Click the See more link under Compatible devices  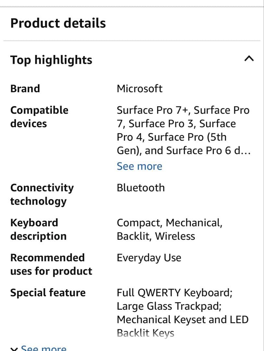139,166
